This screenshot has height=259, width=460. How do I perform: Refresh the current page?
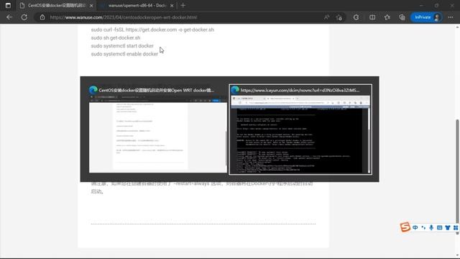point(24,17)
